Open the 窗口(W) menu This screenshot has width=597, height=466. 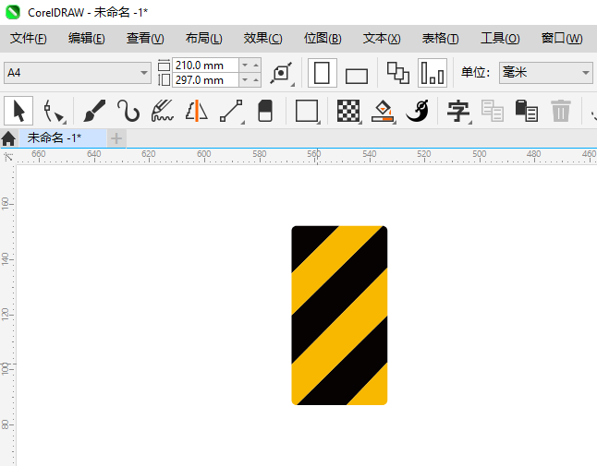point(562,39)
